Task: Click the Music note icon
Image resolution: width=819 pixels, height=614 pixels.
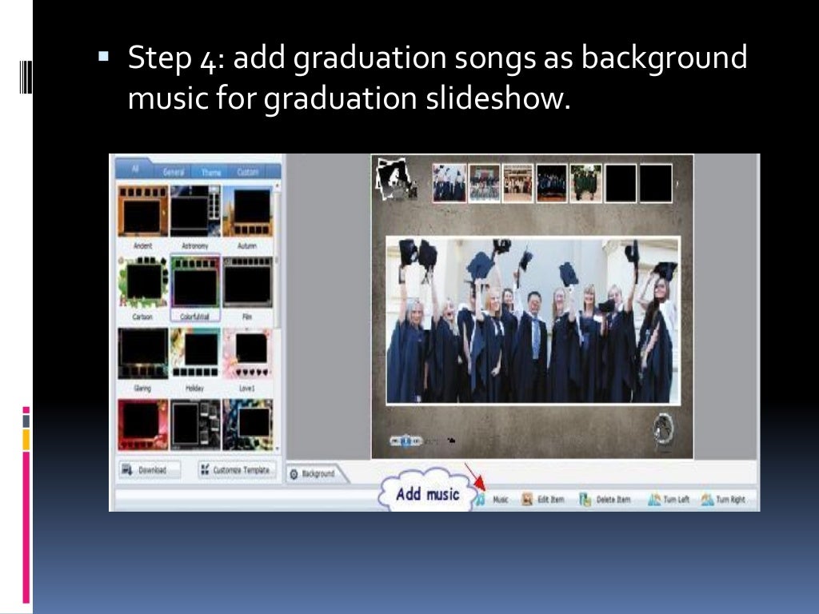Action: [x=480, y=499]
